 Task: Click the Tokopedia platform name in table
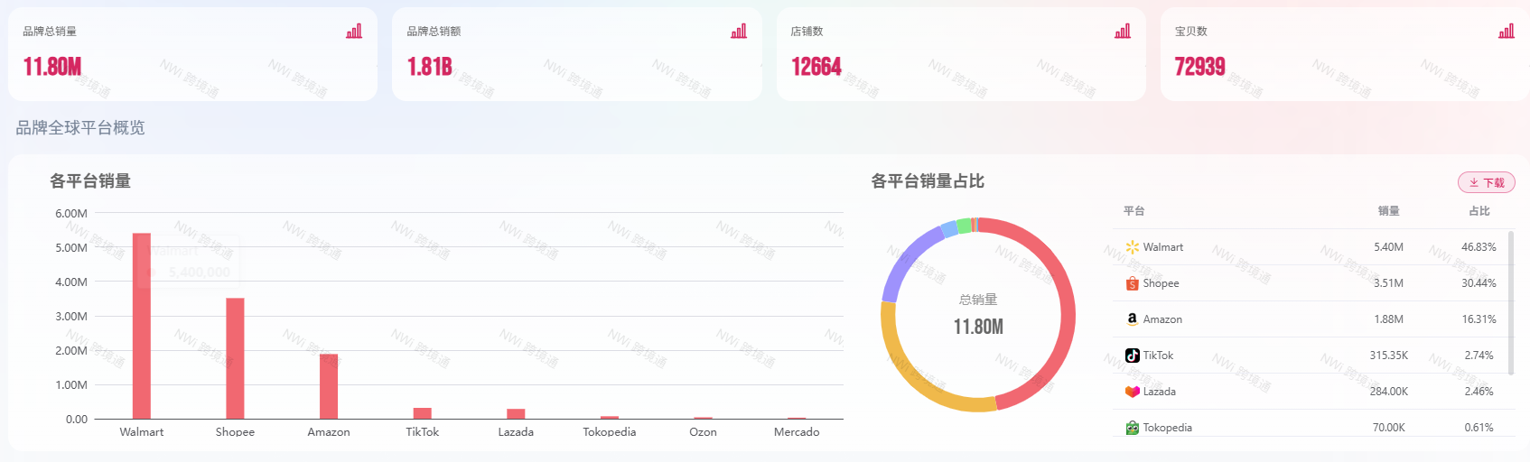(x=1168, y=428)
